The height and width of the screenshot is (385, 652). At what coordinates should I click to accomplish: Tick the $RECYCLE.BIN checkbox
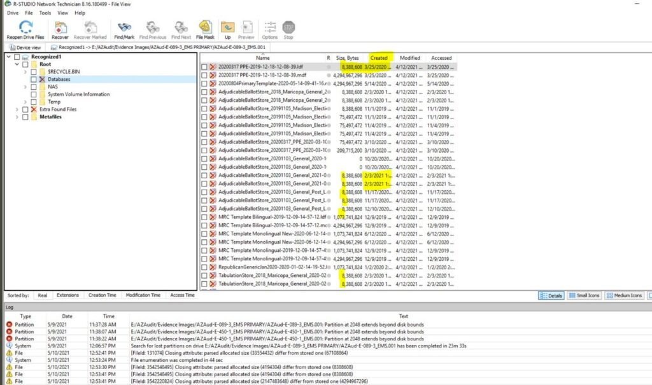(x=34, y=72)
